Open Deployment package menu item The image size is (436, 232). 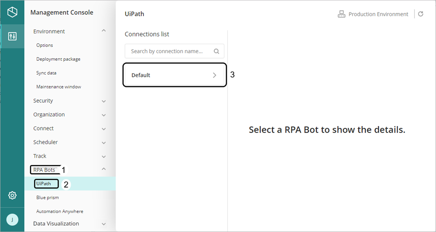tap(58, 59)
